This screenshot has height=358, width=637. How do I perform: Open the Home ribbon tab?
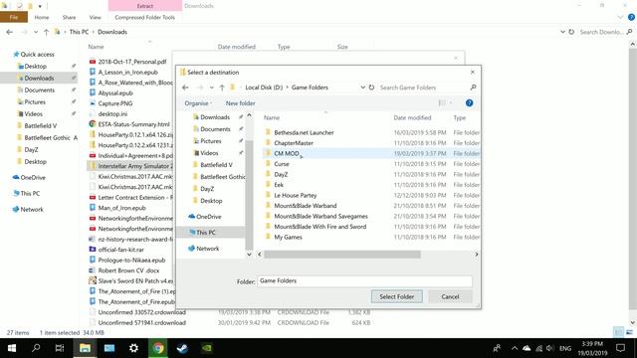(x=42, y=17)
